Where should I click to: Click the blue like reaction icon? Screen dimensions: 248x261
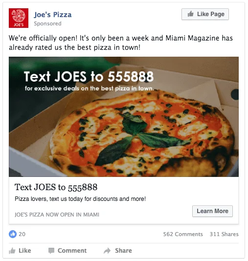point(13,234)
